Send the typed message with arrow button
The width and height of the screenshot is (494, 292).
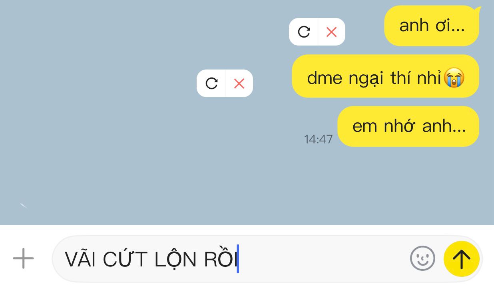[x=462, y=259]
